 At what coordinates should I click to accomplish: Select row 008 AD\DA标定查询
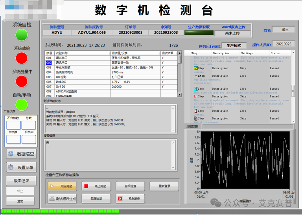[111, 92]
